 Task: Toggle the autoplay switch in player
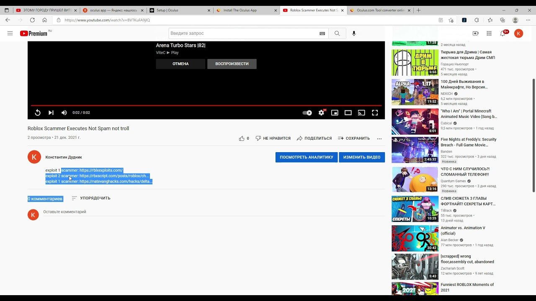307,112
